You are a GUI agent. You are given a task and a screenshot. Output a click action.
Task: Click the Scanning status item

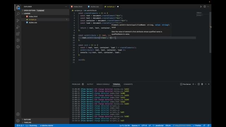[32, 126]
